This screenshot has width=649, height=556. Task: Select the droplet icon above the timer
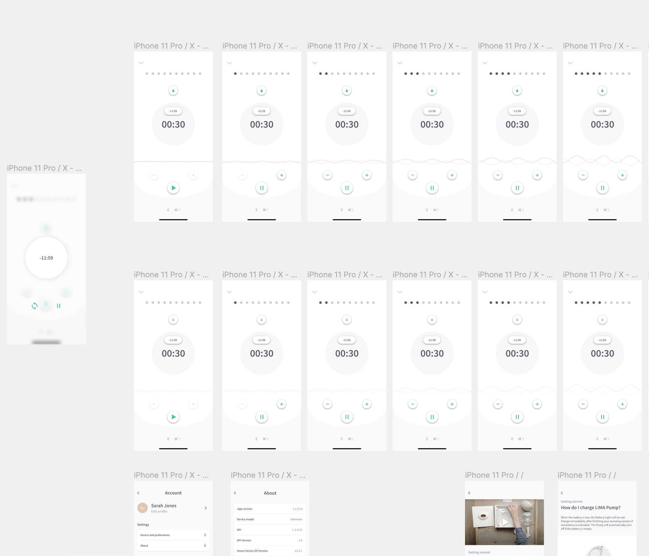click(x=173, y=90)
